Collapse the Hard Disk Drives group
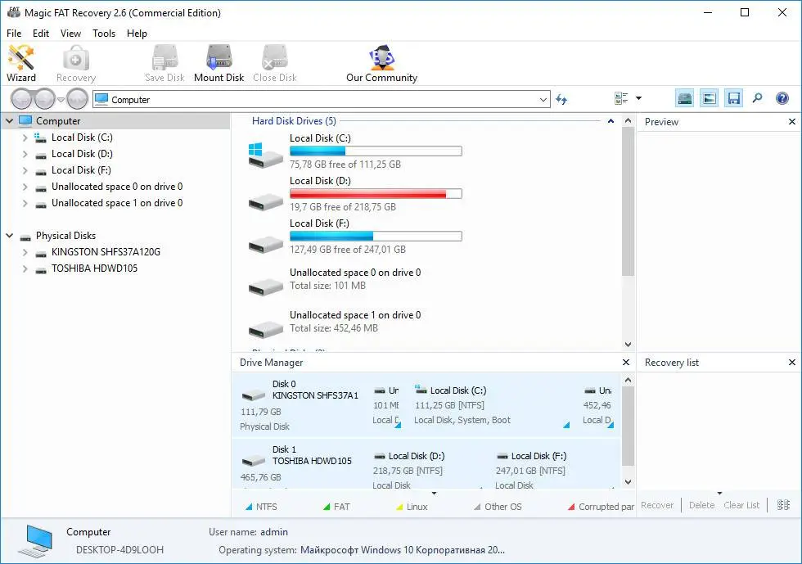 tap(611, 121)
